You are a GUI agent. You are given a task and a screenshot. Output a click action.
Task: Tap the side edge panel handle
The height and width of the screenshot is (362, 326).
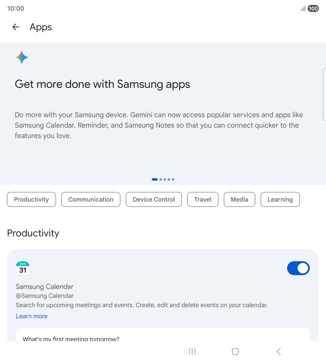tap(324, 94)
